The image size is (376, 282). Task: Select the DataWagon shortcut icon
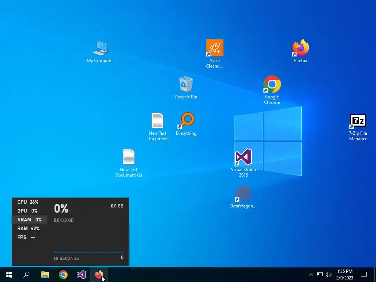(243, 197)
